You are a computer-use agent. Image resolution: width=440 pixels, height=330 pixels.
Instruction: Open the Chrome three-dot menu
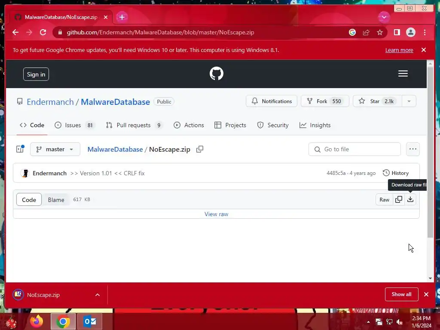coord(425,32)
